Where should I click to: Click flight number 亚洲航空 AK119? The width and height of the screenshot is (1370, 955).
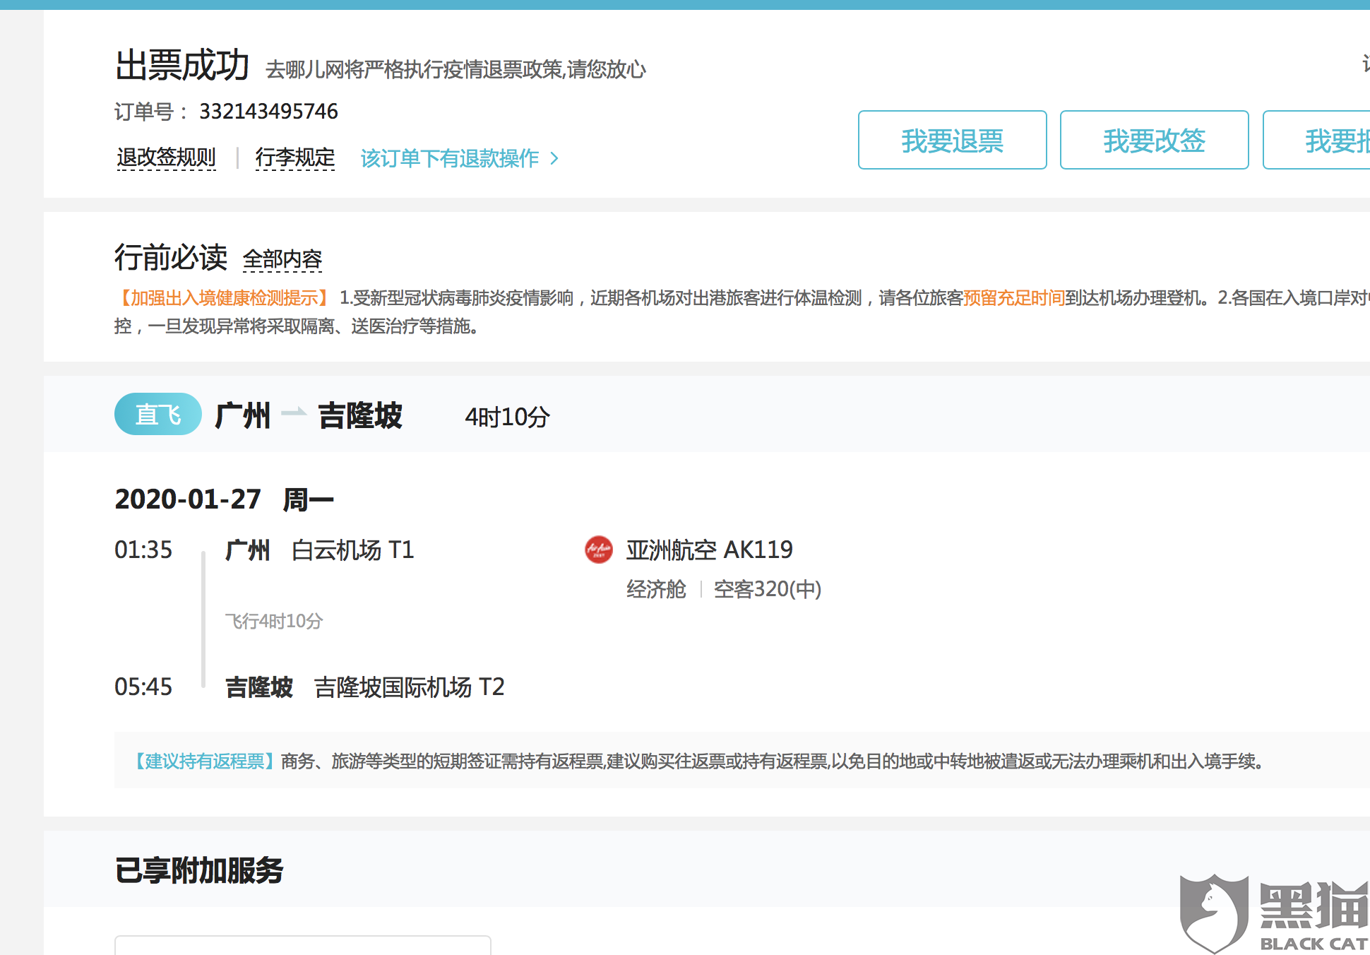point(709,550)
